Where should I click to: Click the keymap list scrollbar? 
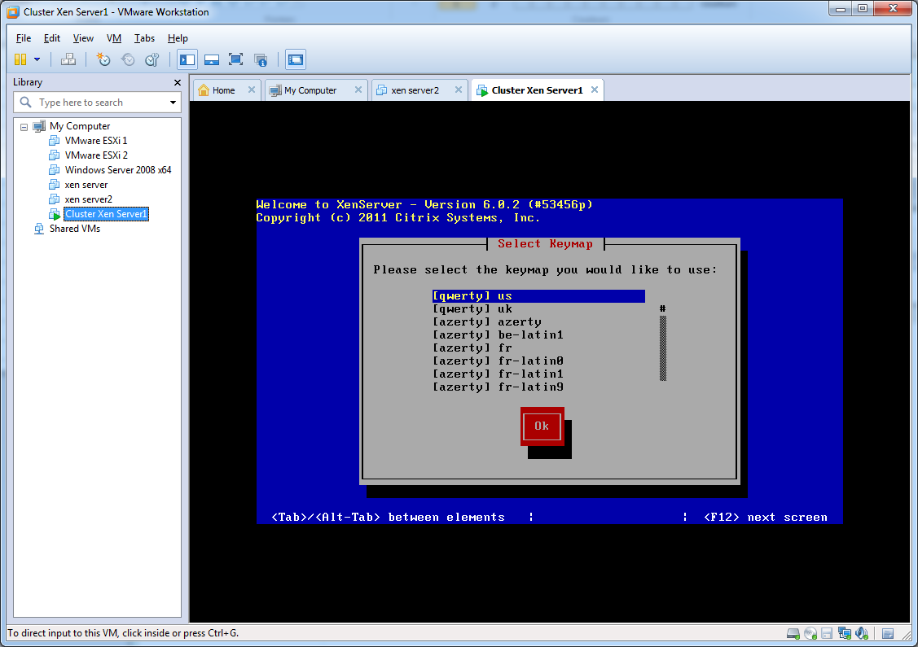click(663, 348)
